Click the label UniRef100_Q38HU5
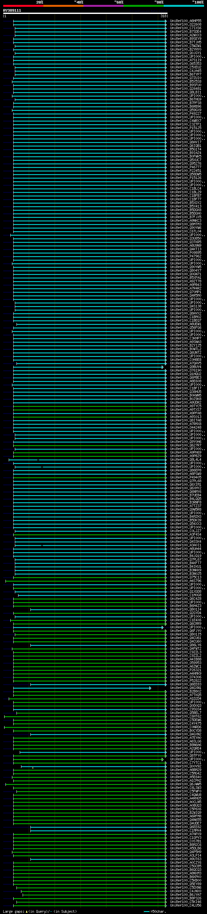The width and height of the screenshot is (207, 914). pyautogui.click(x=186, y=392)
